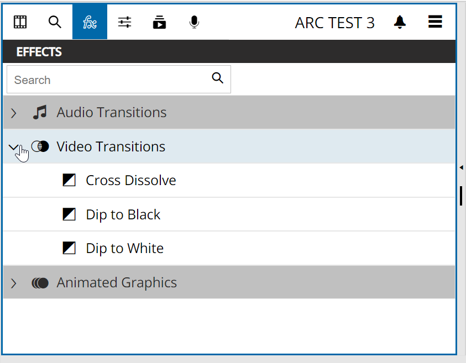
Task: Open notifications bell icon
Action: pyautogui.click(x=400, y=22)
